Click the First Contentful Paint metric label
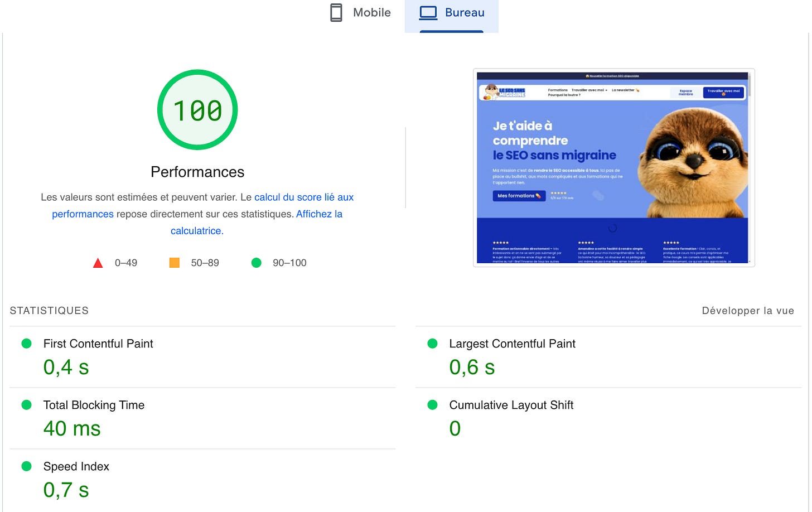Screen dimensions: 812x512 [98, 344]
